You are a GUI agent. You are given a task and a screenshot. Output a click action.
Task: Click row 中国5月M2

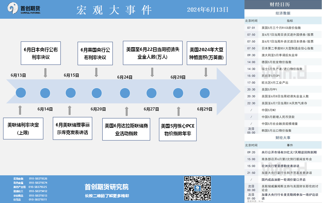coord(283,110)
